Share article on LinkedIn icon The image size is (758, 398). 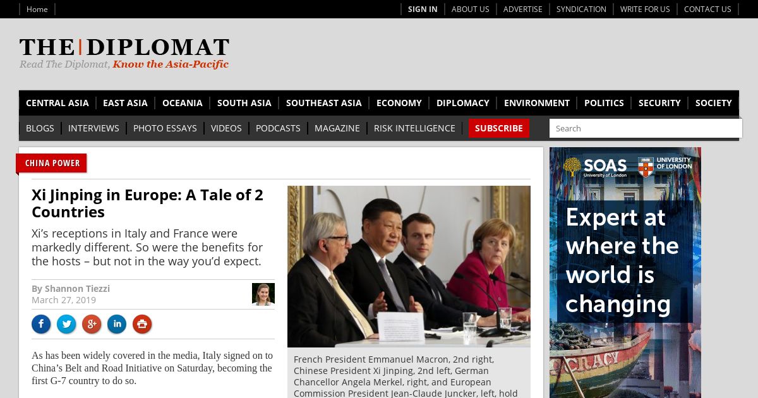tap(117, 325)
